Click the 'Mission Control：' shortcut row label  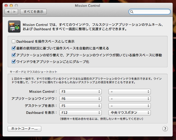pos(43,91)
